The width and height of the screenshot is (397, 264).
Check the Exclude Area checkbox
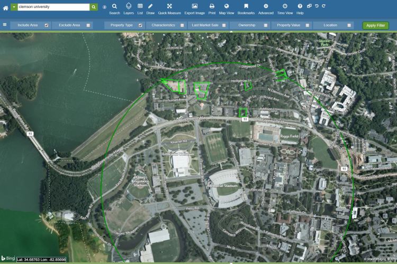[88, 25]
